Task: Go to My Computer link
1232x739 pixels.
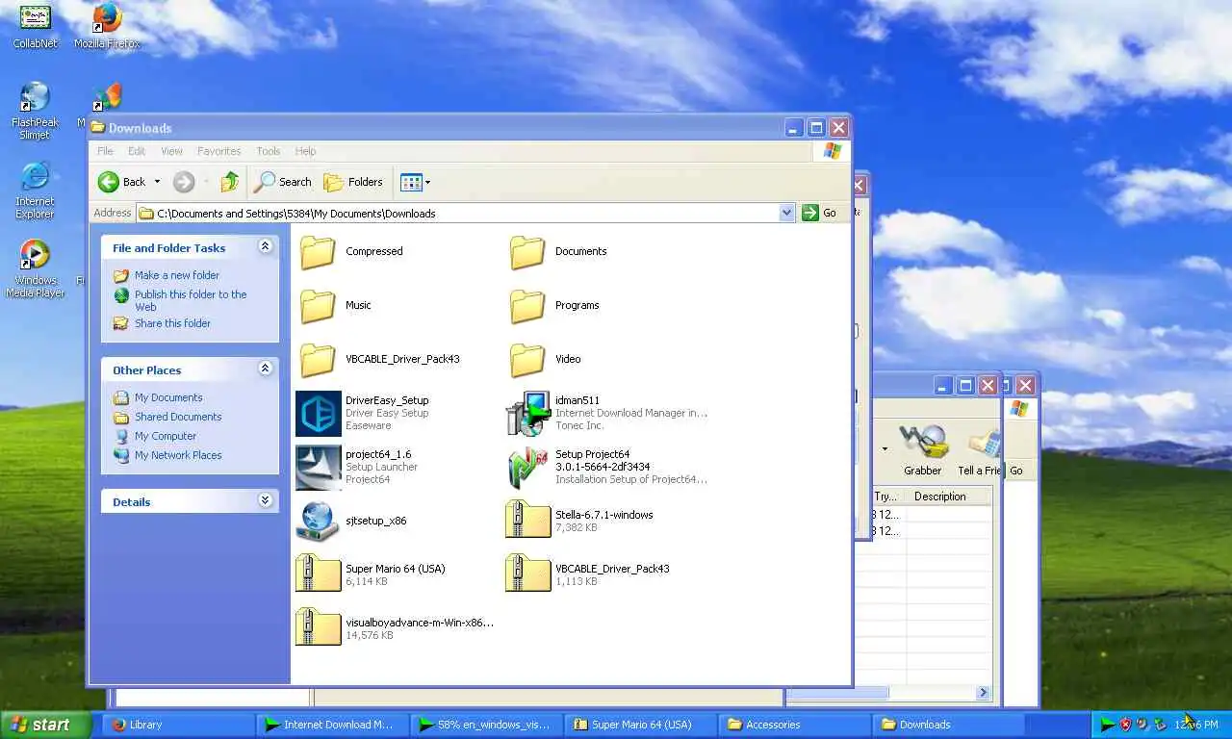Action: point(166,436)
